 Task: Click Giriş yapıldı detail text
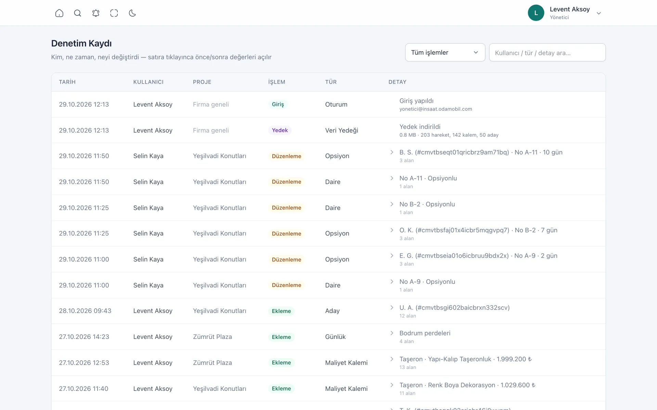pyautogui.click(x=416, y=101)
